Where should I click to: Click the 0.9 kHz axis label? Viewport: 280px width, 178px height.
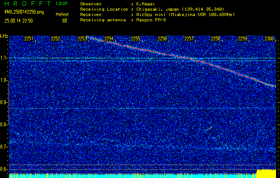(x=3, y=102)
